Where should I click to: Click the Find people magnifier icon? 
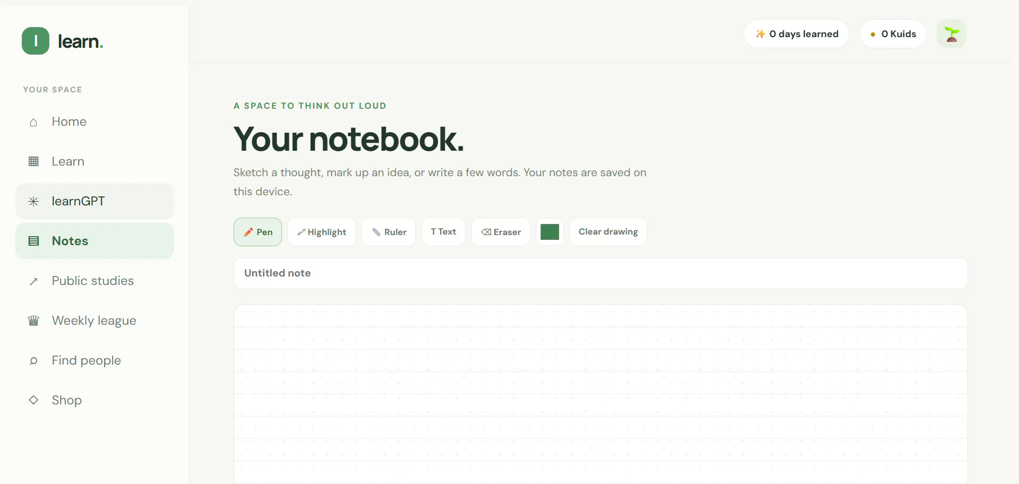tap(33, 361)
